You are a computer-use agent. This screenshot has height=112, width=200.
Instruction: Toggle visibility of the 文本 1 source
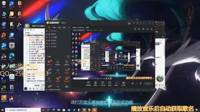coord(47,31)
